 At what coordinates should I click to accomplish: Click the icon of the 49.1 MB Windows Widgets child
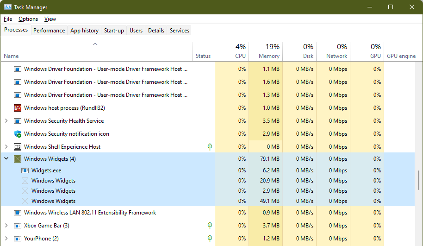tap(25, 201)
